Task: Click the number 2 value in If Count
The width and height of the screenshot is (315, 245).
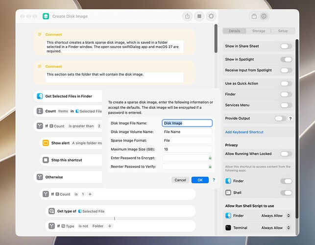Action: [x=99, y=126]
